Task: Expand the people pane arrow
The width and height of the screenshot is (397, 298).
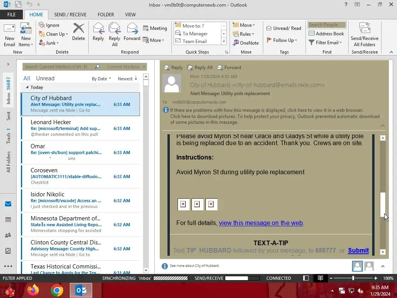Action: tap(383, 266)
